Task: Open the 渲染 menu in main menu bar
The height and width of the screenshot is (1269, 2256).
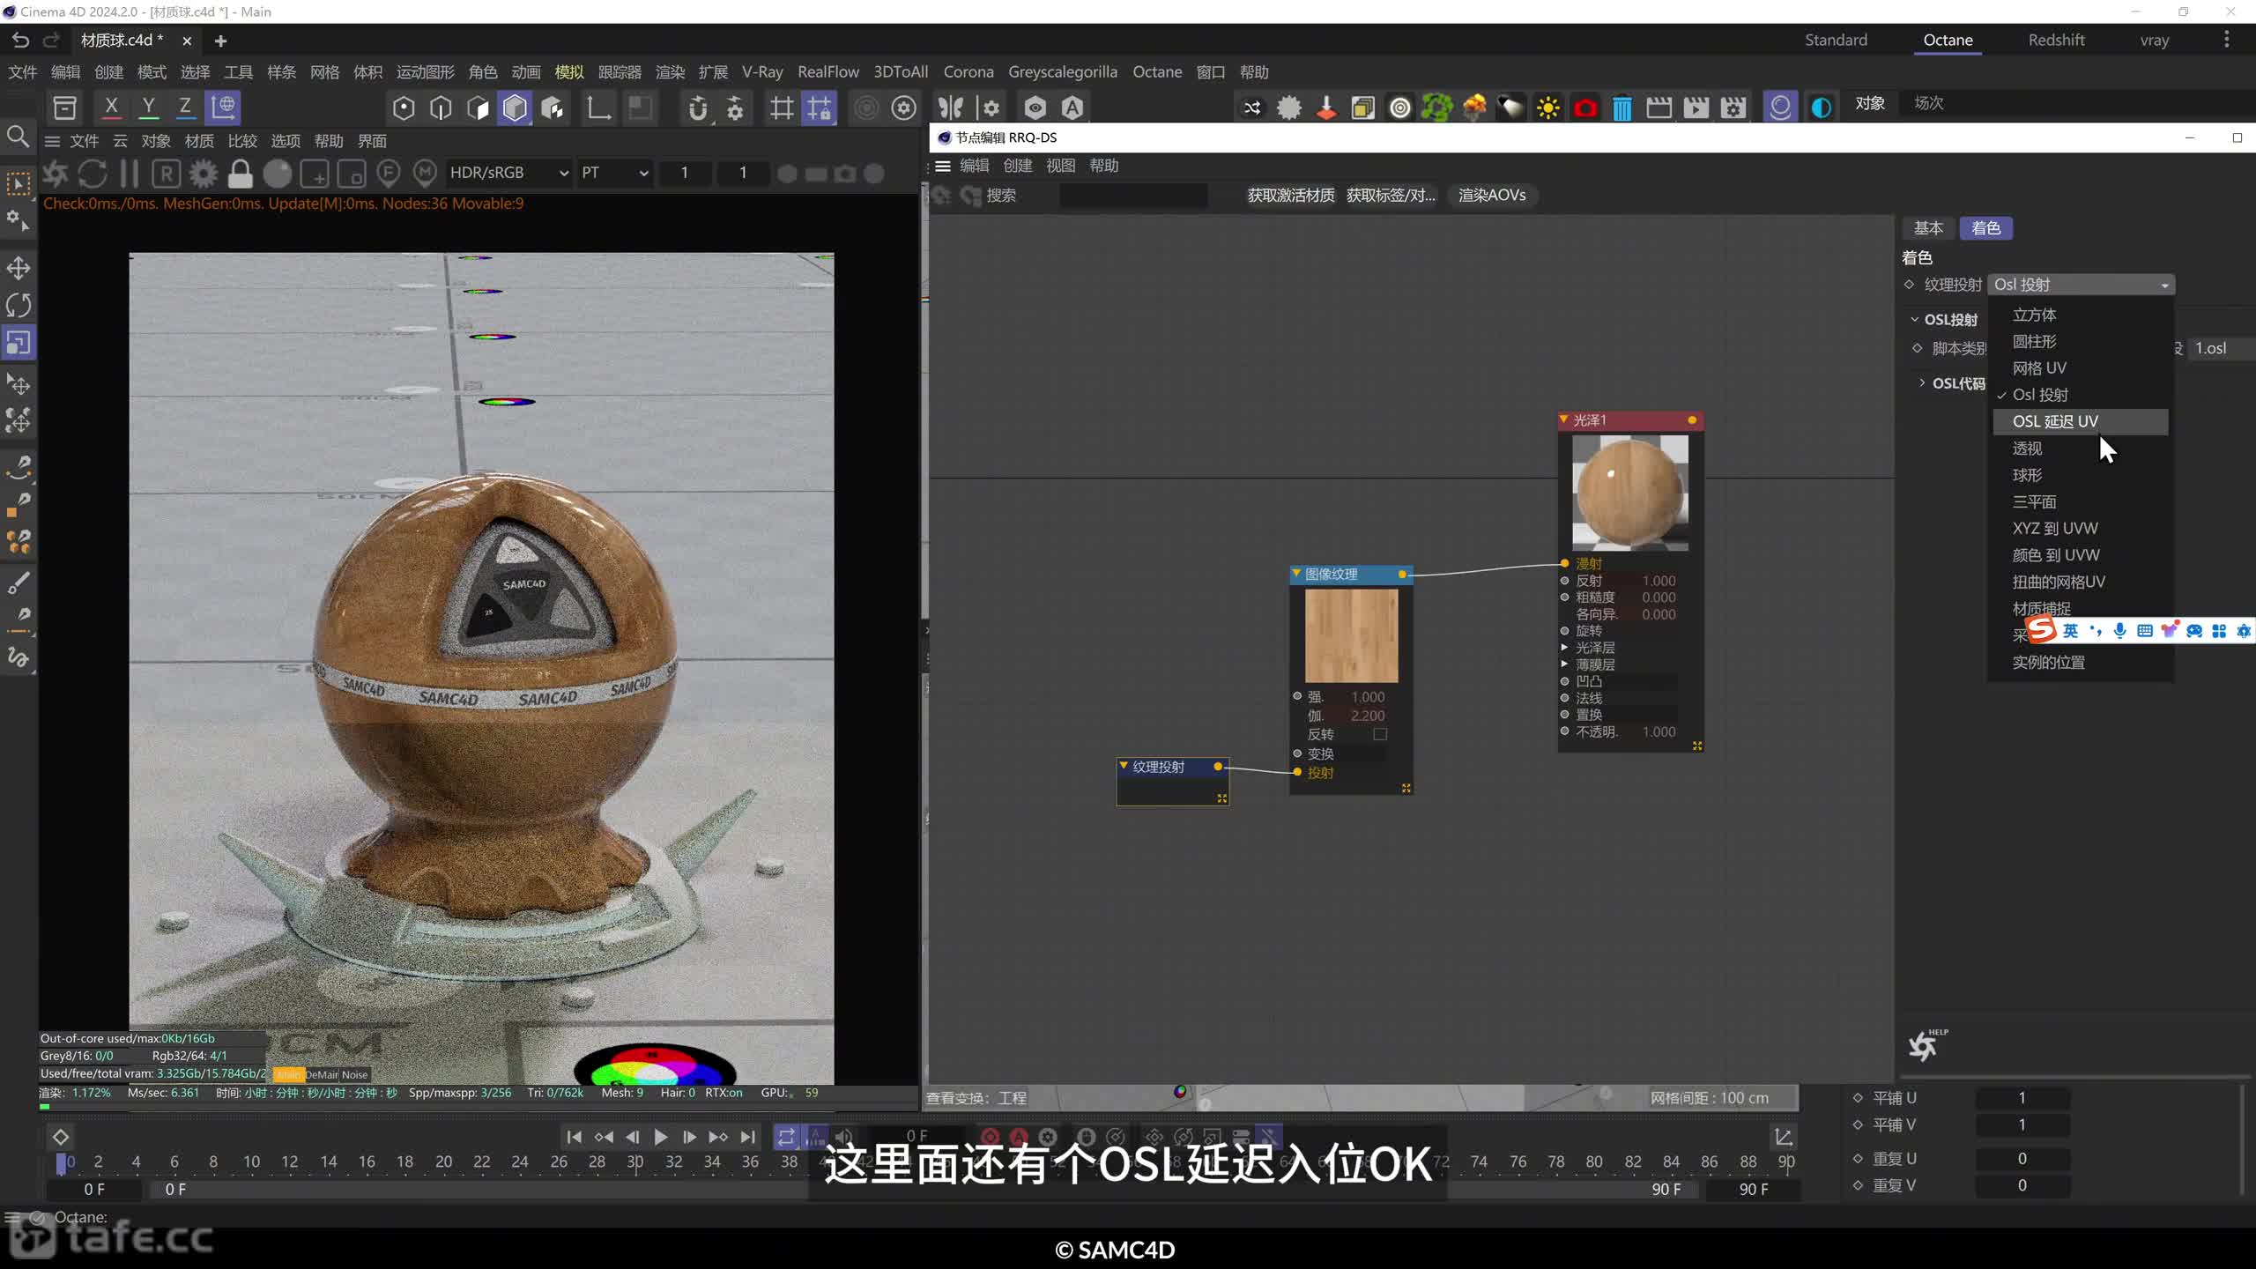Action: coord(670,72)
